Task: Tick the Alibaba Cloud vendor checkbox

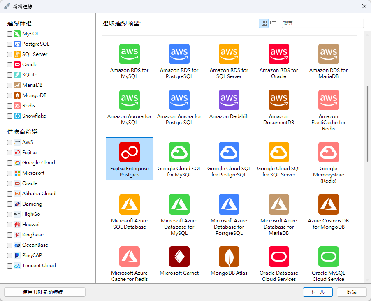Action: coord(10,194)
